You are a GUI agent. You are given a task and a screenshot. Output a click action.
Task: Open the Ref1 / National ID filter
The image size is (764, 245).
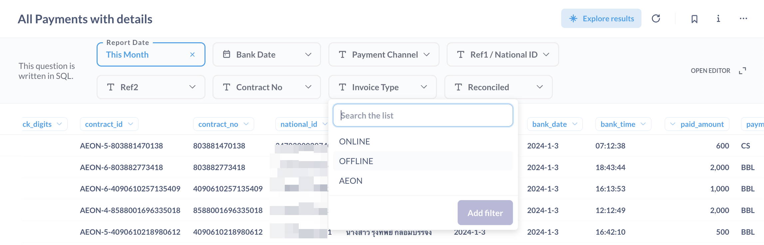point(503,55)
